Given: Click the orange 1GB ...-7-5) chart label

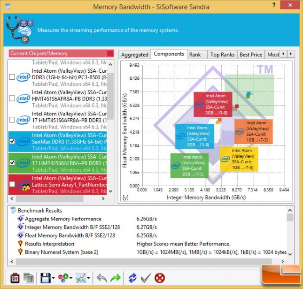Looking at the screenshot, I should (x=254, y=131).
